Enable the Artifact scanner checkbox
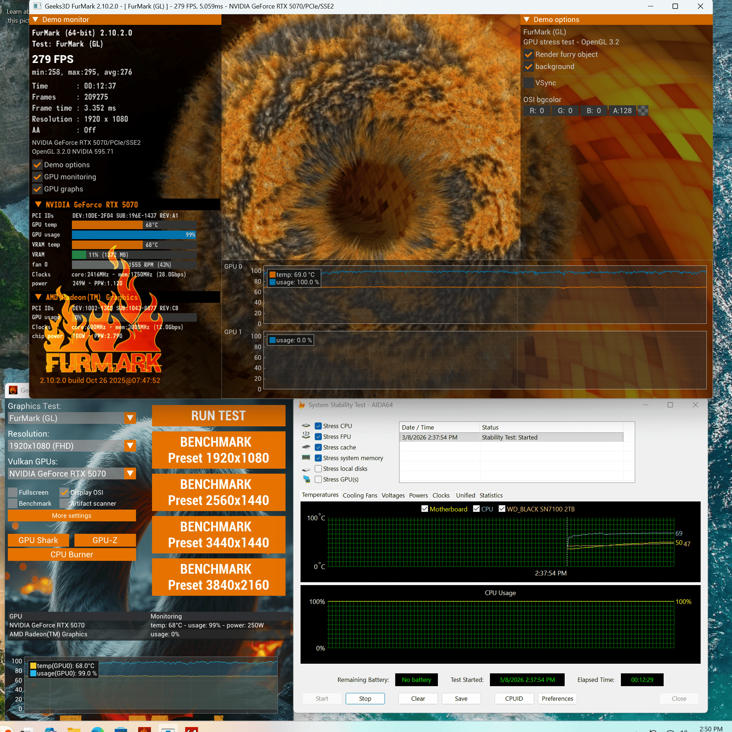 coord(64,503)
